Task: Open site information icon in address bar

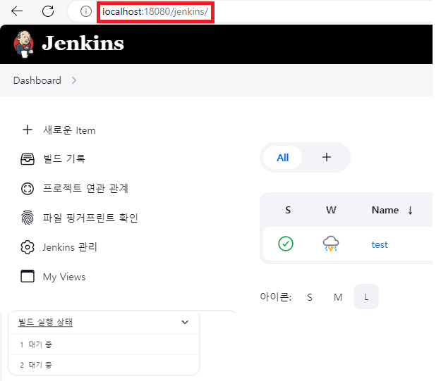Action: pyautogui.click(x=86, y=11)
